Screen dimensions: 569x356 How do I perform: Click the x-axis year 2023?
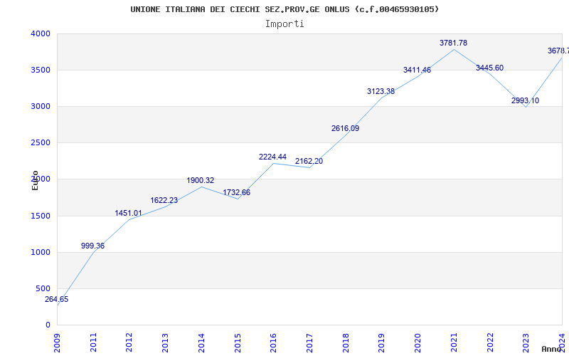coord(526,343)
